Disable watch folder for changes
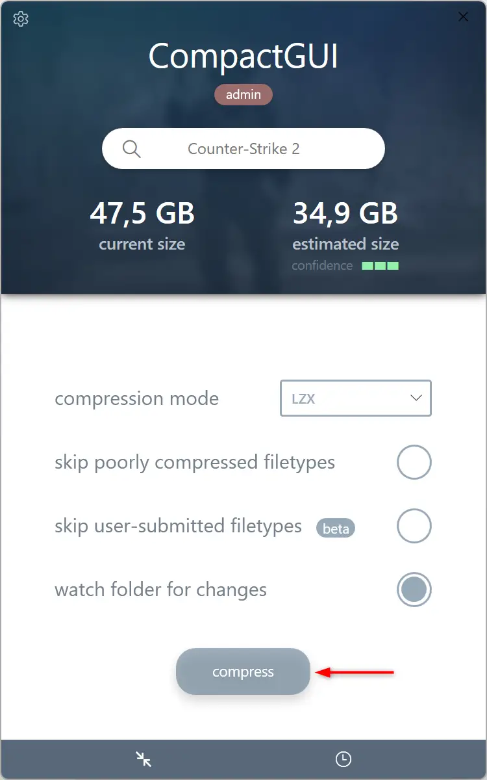The height and width of the screenshot is (780, 487). [414, 590]
